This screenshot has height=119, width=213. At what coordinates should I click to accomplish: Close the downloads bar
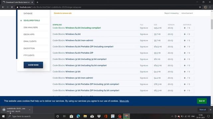210,110
